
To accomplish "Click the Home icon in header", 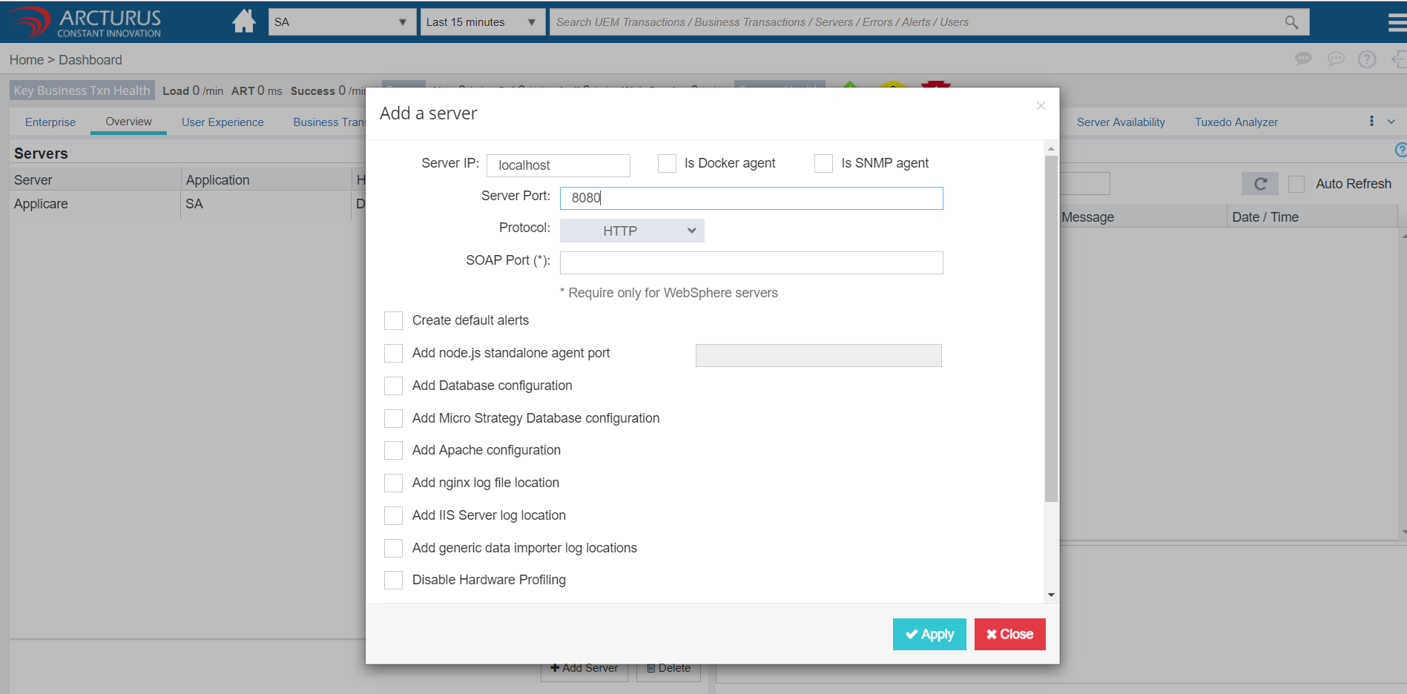I will pyautogui.click(x=243, y=22).
